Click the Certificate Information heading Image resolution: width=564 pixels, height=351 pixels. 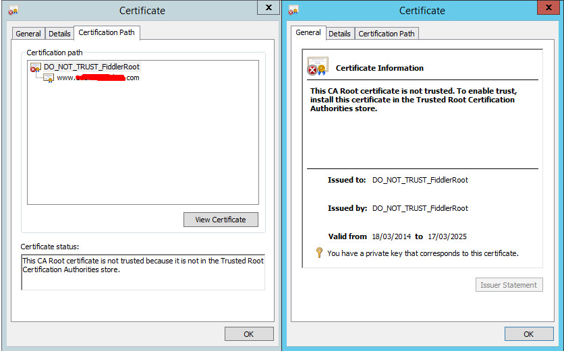[379, 68]
